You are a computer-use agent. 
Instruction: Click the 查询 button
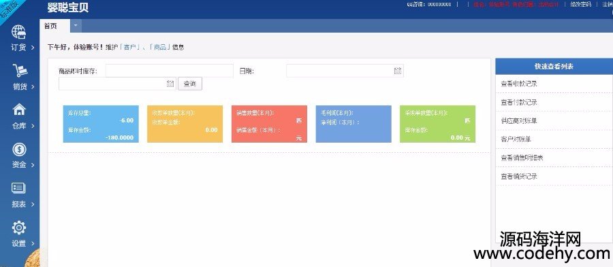click(x=190, y=84)
